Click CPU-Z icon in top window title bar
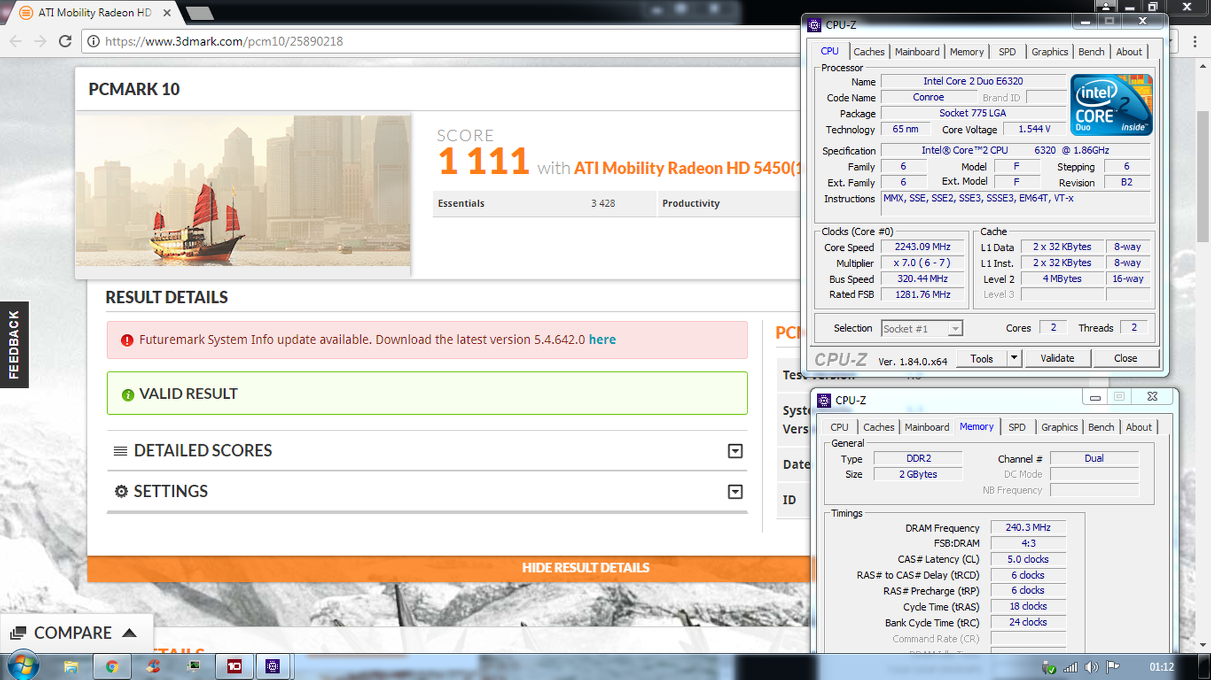 pos(814,25)
